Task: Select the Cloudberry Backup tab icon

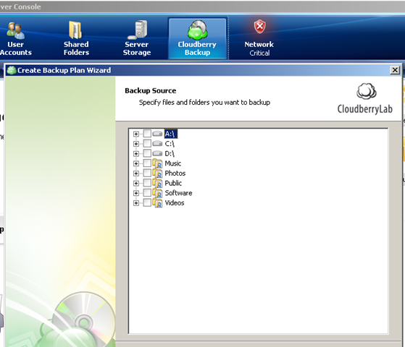Action: click(198, 30)
